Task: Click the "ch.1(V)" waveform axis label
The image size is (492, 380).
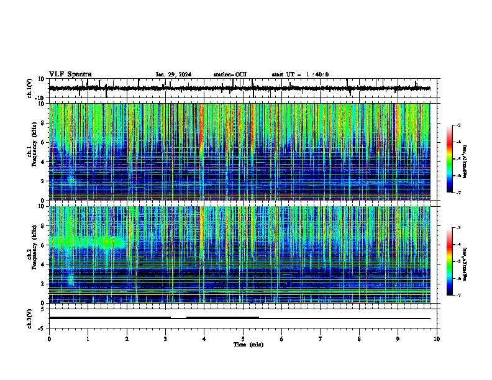Action: point(30,88)
